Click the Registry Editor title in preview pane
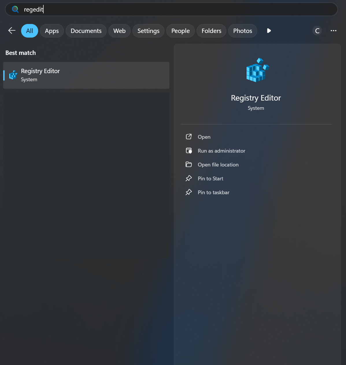 256,98
